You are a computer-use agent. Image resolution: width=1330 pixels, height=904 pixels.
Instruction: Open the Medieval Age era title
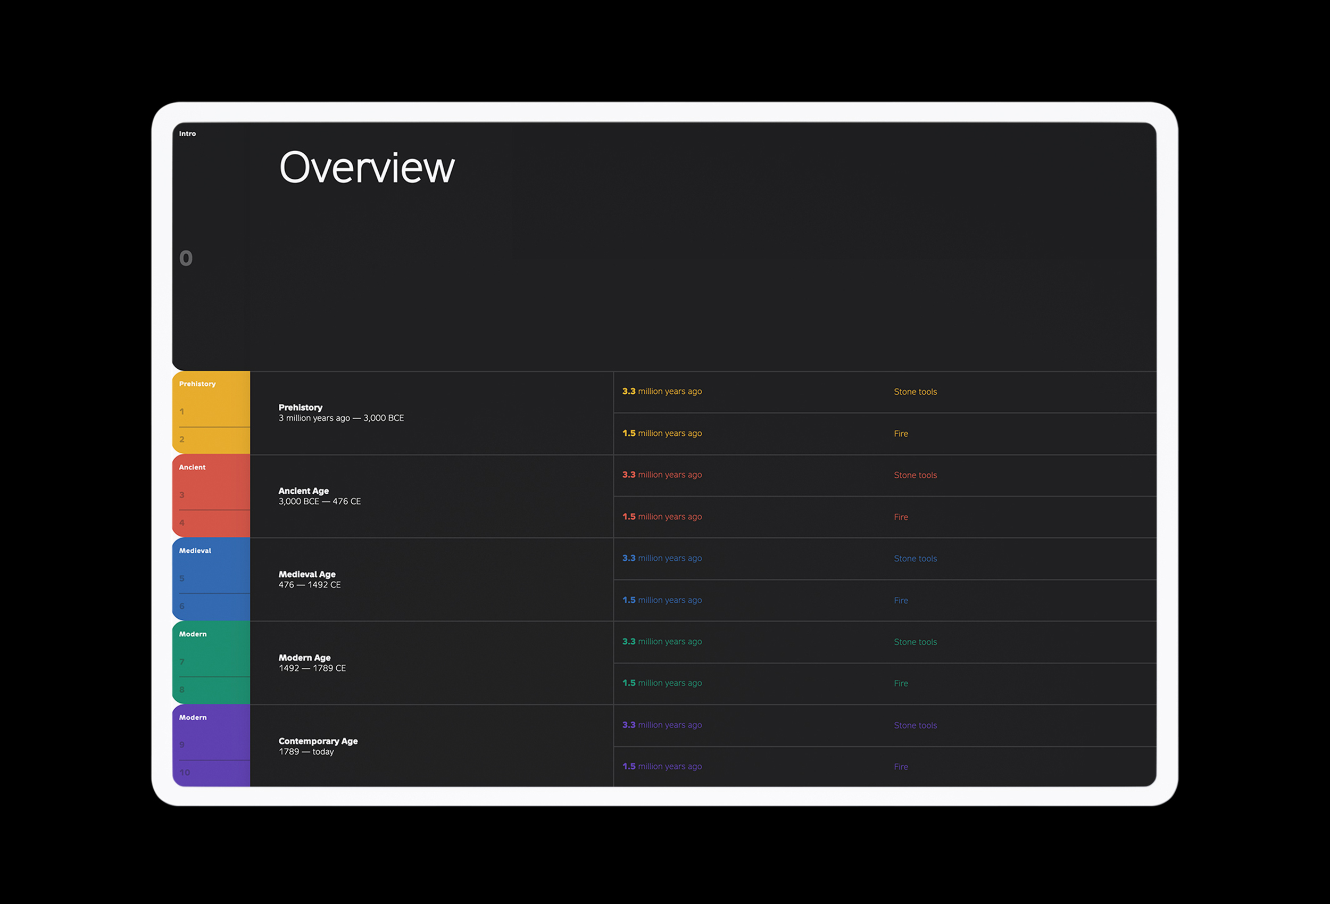point(307,574)
